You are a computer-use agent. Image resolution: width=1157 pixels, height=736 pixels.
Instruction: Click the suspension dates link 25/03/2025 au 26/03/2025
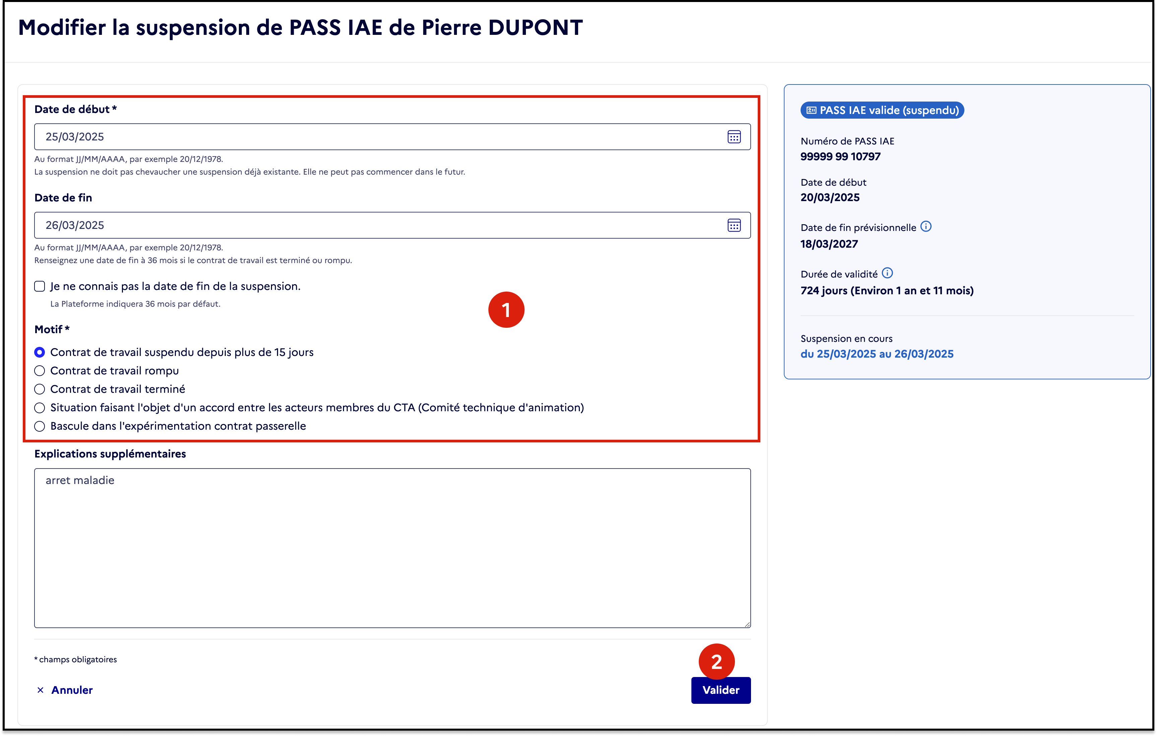click(877, 354)
